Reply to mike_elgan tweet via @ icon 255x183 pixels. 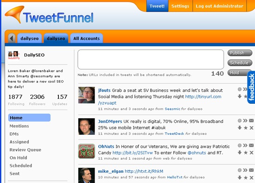pyautogui.click(x=240, y=170)
